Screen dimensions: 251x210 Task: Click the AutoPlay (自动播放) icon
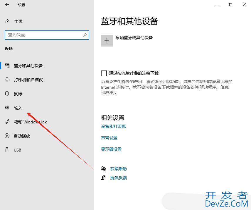click(7, 136)
